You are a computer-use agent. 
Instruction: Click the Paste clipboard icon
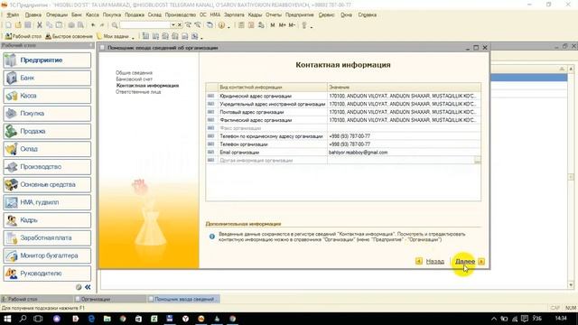59,25
